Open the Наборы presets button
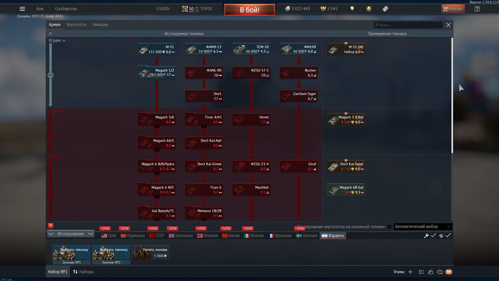 click(83, 272)
